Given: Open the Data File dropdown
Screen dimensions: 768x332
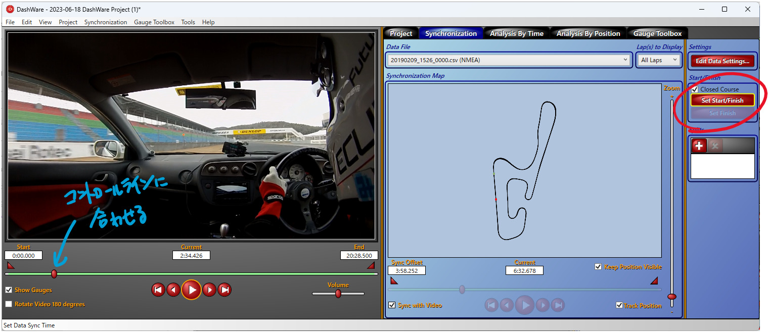Looking at the screenshot, I should click(509, 60).
